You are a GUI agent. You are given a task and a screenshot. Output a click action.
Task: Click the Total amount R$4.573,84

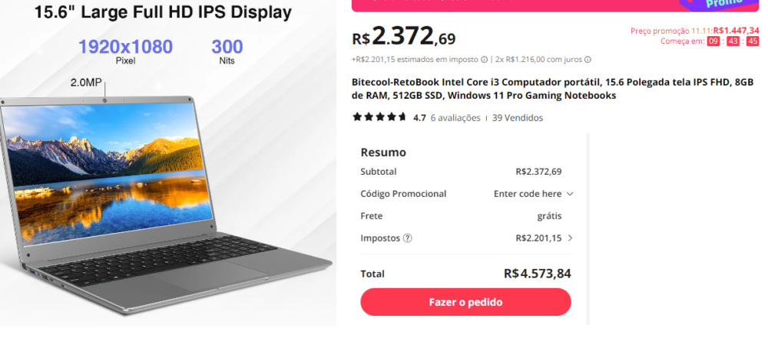(538, 274)
